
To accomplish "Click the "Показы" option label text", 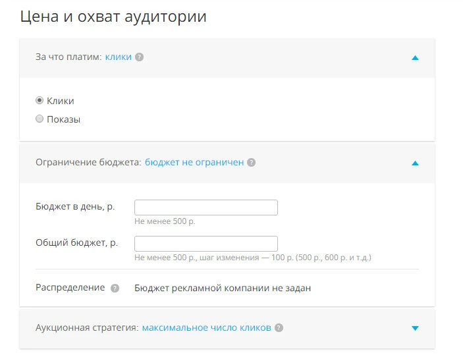I will pyautogui.click(x=63, y=119).
